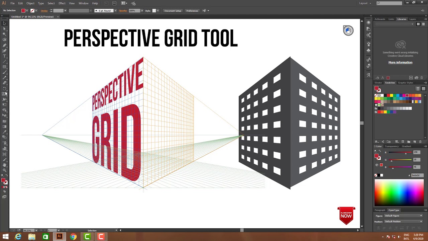
Task: Switch to the Transparency tab
Action: click(392, 146)
